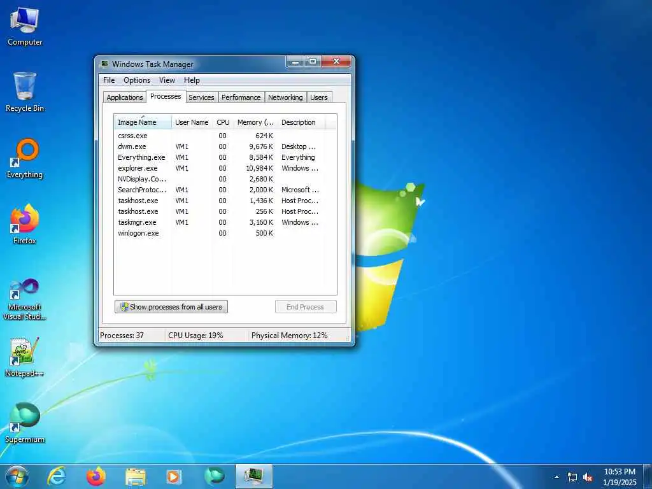This screenshot has height=489, width=652.
Task: Click the Physical Memory: 12% status entry
Action: coord(290,335)
